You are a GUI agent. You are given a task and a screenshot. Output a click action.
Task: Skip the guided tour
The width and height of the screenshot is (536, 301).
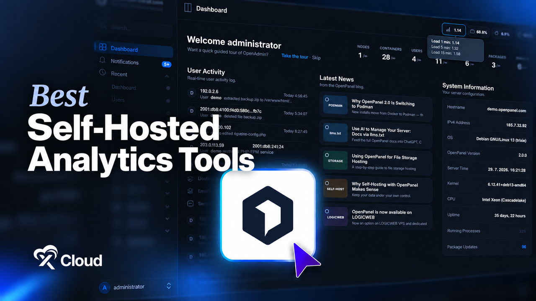316,57
